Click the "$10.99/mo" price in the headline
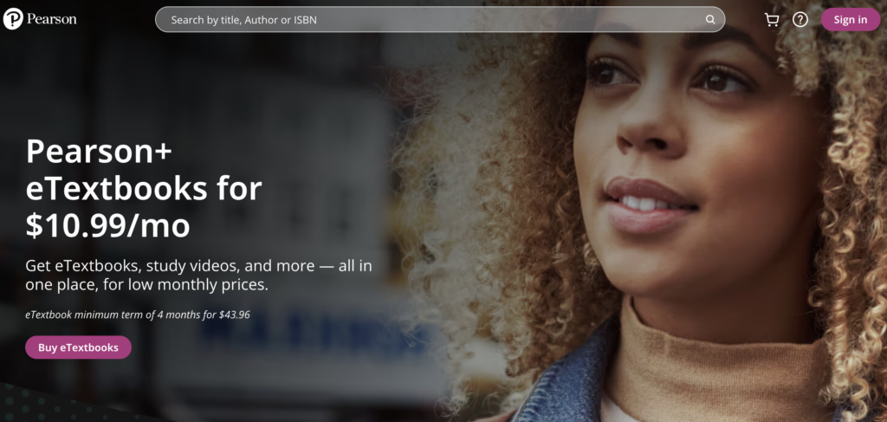 click(x=107, y=225)
